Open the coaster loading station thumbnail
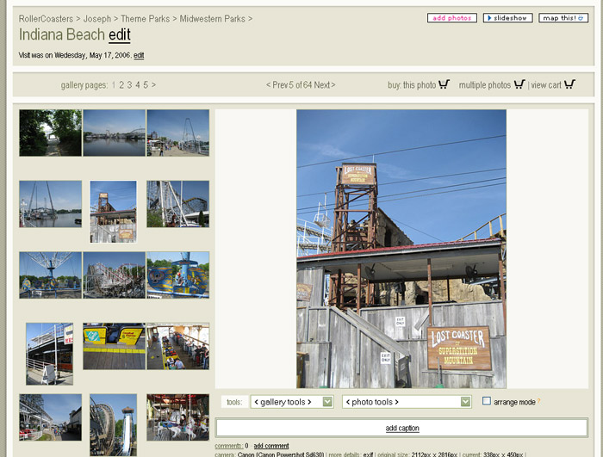 click(178, 346)
